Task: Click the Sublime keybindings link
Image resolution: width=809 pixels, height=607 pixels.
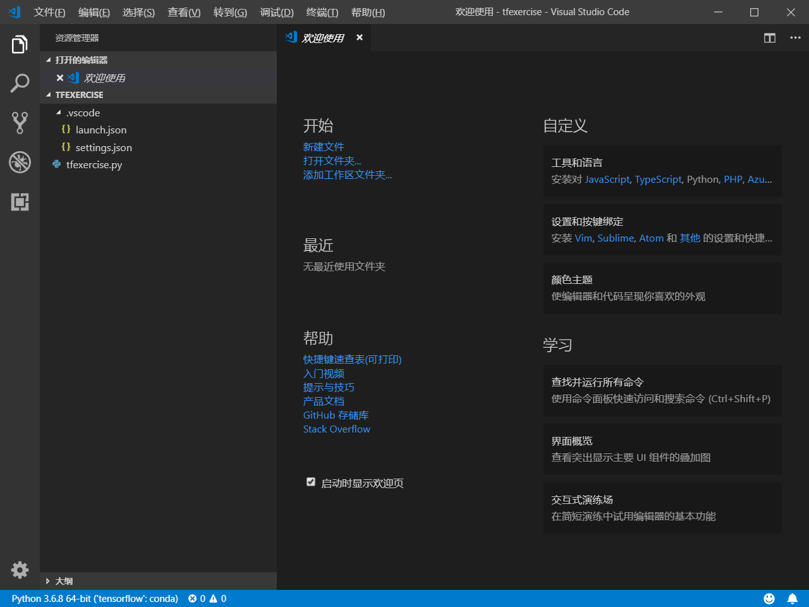Action: [616, 238]
